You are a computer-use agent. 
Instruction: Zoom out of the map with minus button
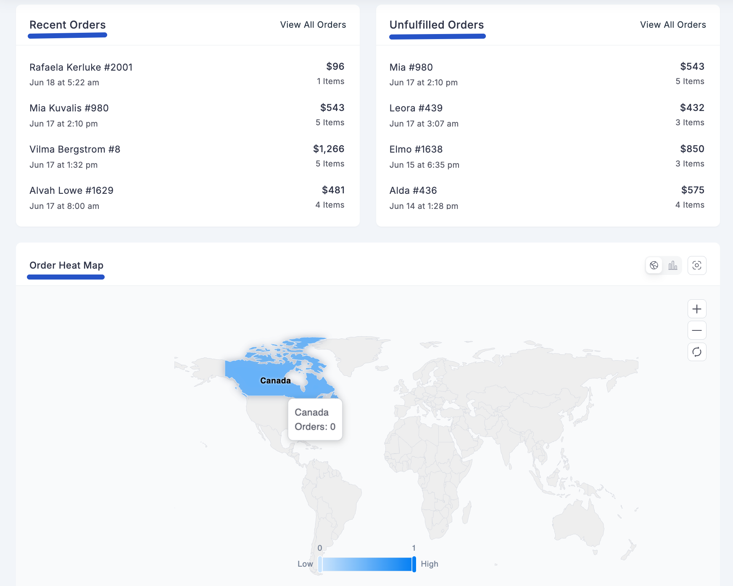[697, 330]
